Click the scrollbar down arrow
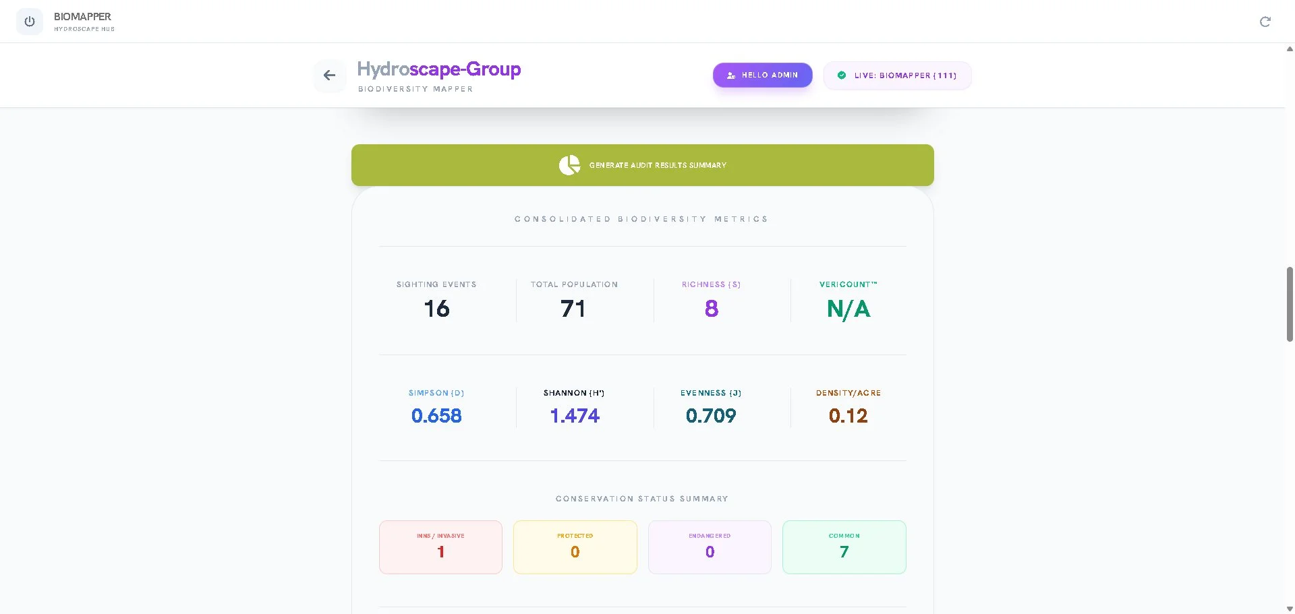Viewport: 1295px width, 614px height. [1290, 609]
